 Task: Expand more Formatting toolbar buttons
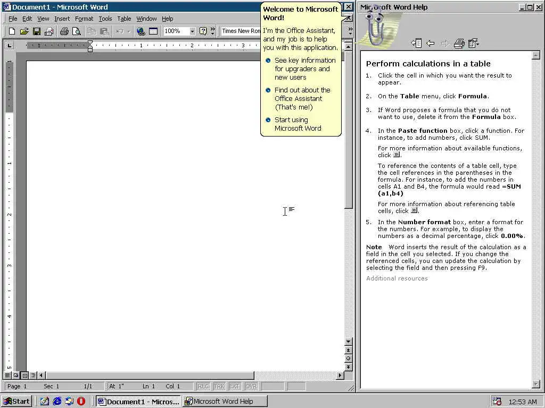tap(350, 31)
